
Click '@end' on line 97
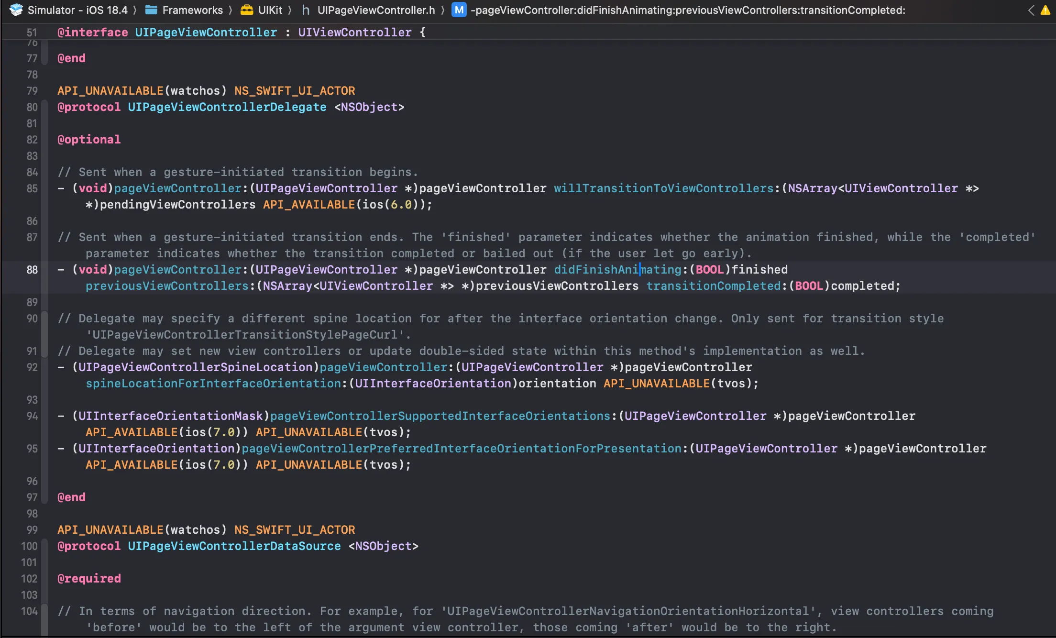click(71, 497)
